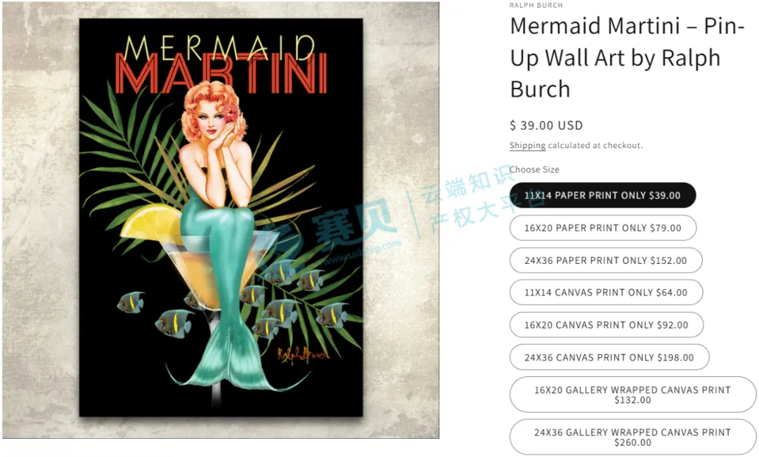Image resolution: width=759 pixels, height=457 pixels.
Task: Choose the 16X20 Paper Print Only $79.00 size
Action: click(x=603, y=227)
